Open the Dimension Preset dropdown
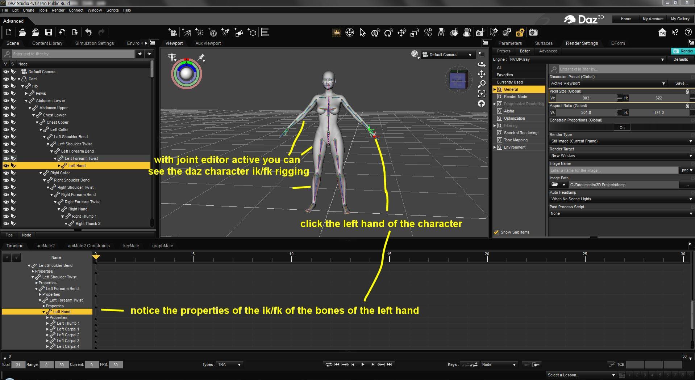Image resolution: width=695 pixels, height=380 pixels. [x=608, y=83]
